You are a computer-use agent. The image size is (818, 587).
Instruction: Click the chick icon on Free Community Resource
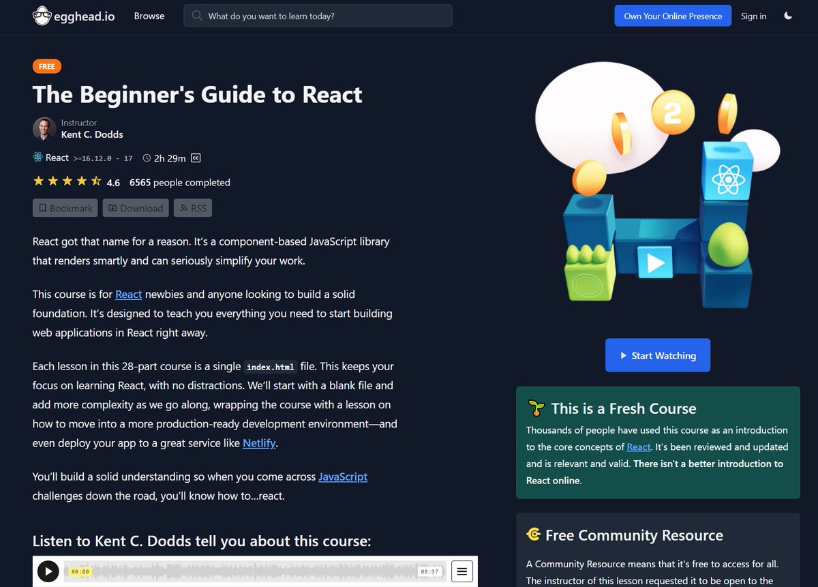tap(534, 535)
